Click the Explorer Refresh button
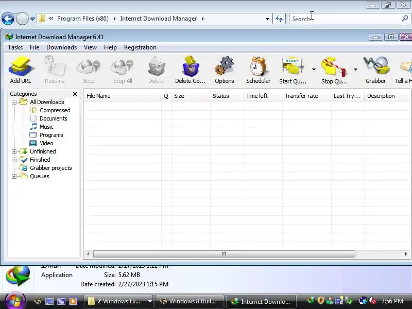The width and height of the screenshot is (412, 309). [279, 19]
